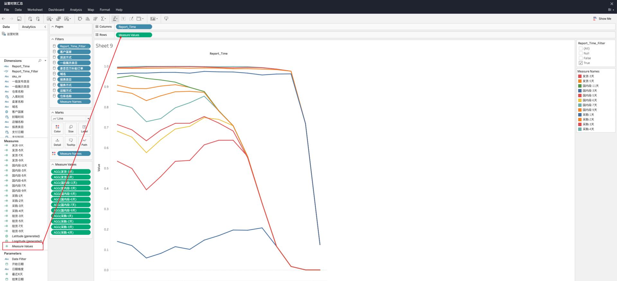
Task: Switch to the Analytics tab
Action: click(x=29, y=27)
